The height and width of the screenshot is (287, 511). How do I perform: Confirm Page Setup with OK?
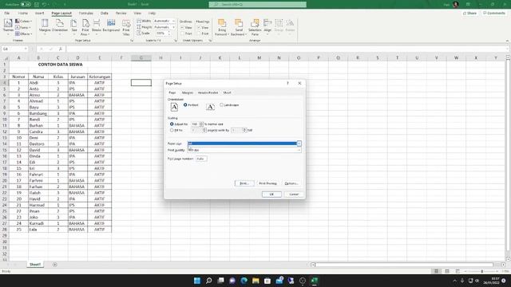click(x=271, y=195)
